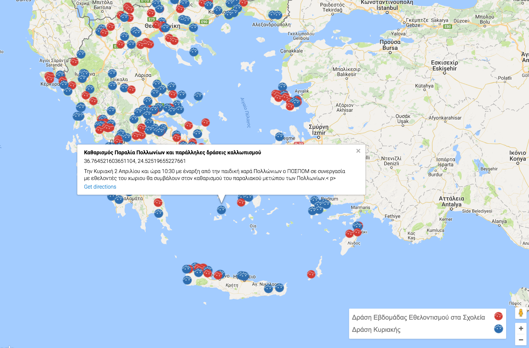Zoom in with the plus button
529x348 pixels.
tap(521, 328)
